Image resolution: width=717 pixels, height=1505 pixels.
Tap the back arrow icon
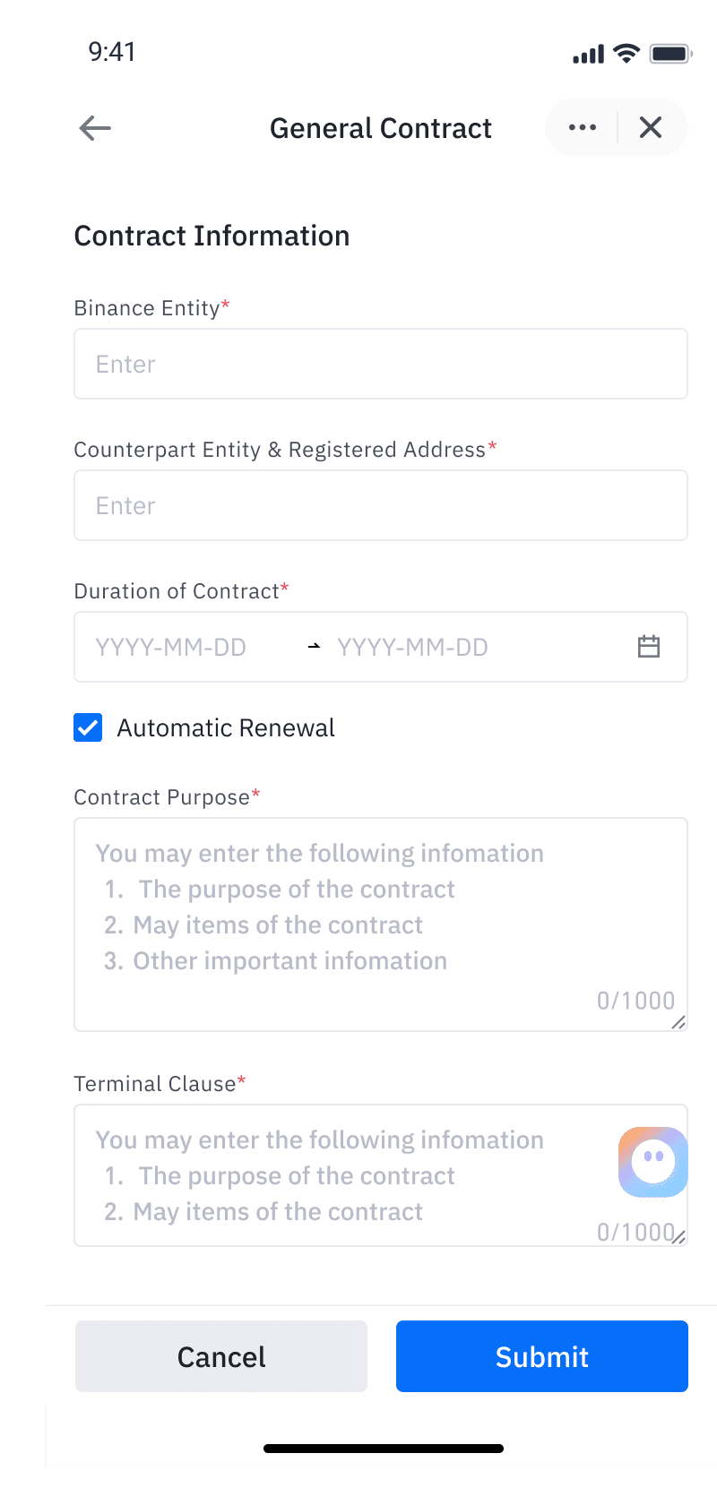coord(95,128)
